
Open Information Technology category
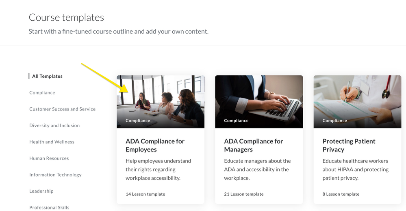55,175
